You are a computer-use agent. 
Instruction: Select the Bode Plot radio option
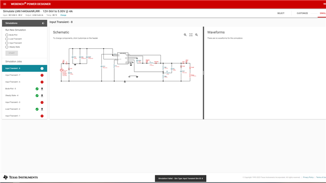pyautogui.click(x=7, y=35)
